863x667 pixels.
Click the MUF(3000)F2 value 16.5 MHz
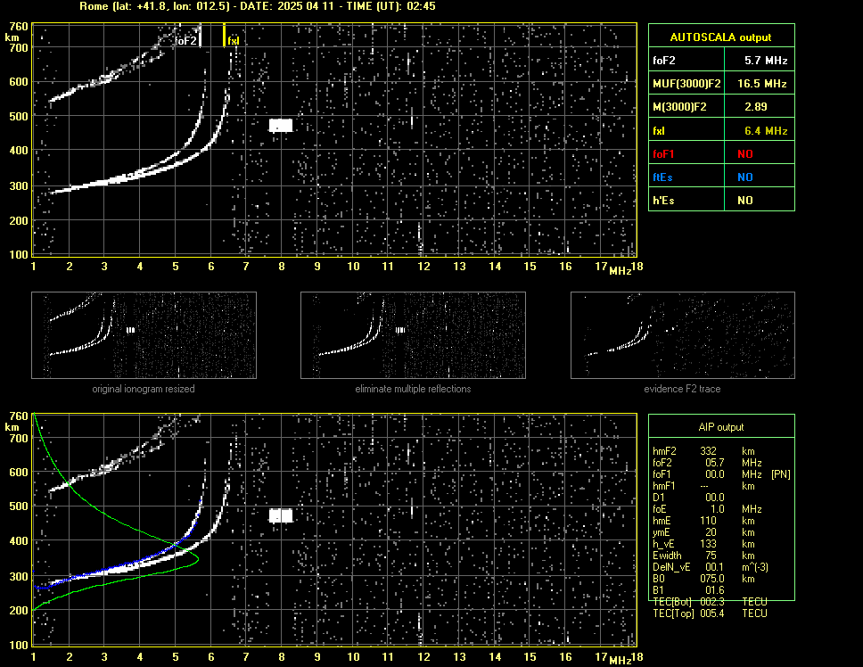click(x=761, y=84)
